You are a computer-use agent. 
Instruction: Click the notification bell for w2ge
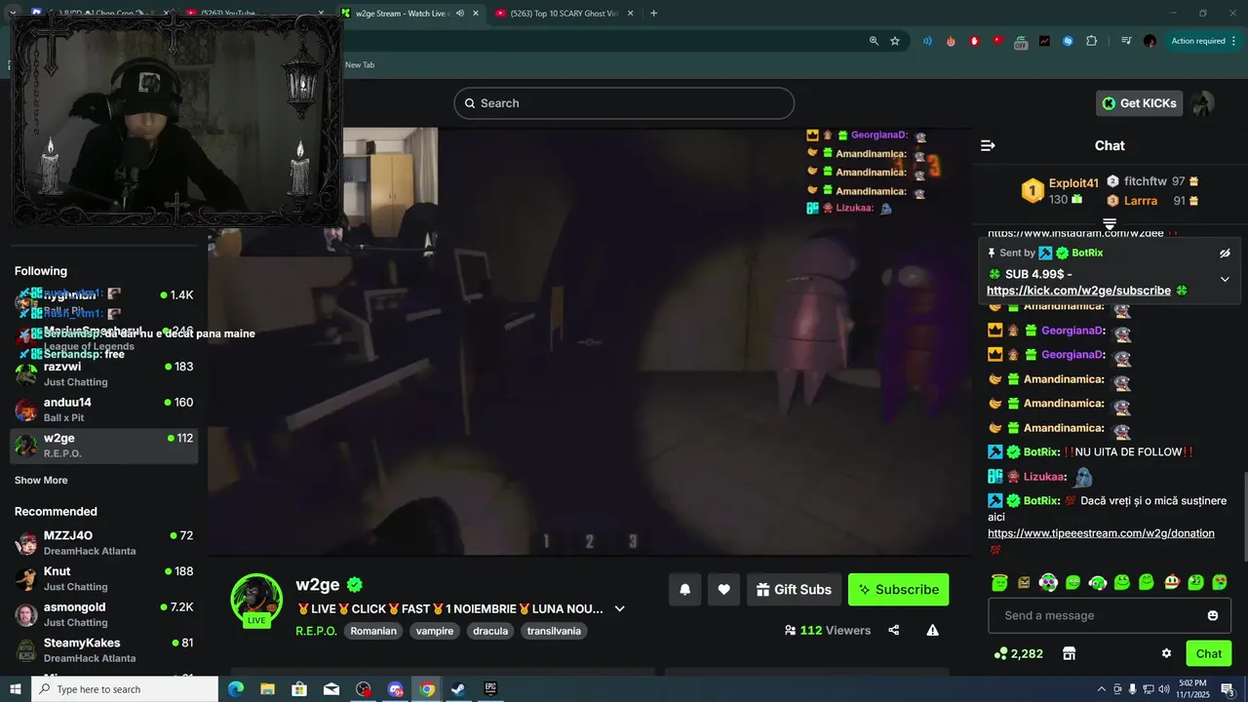coord(684,589)
